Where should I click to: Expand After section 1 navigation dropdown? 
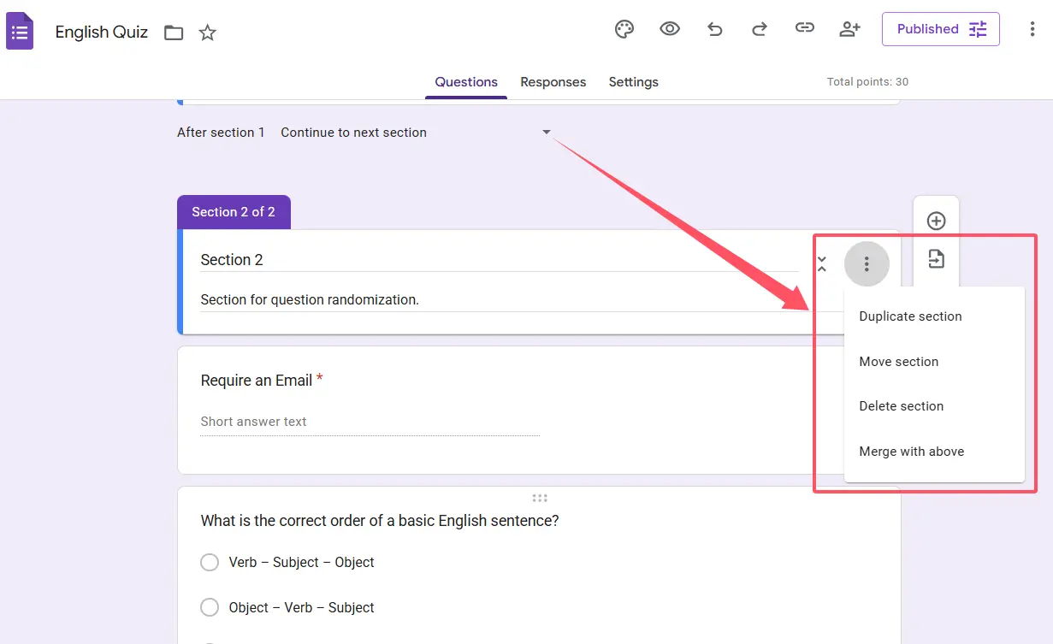(546, 133)
